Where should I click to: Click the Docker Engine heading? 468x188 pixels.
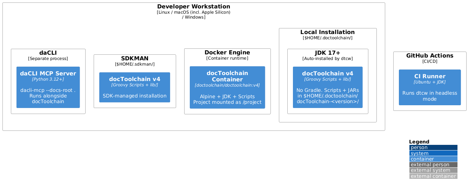point(227,53)
